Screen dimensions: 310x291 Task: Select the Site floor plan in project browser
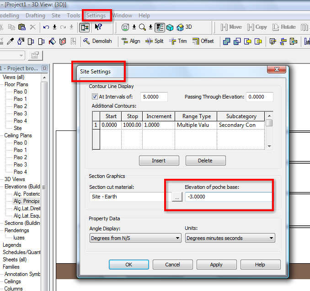18,128
